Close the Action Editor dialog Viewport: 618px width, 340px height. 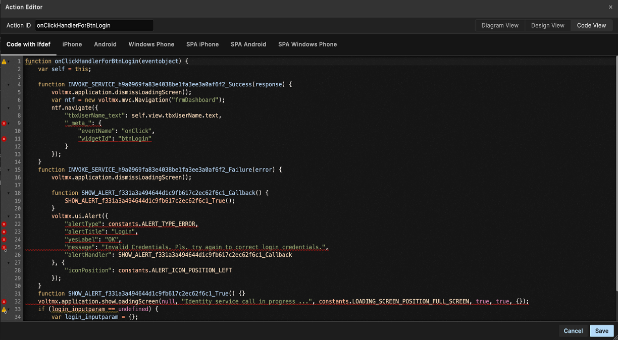tap(610, 7)
